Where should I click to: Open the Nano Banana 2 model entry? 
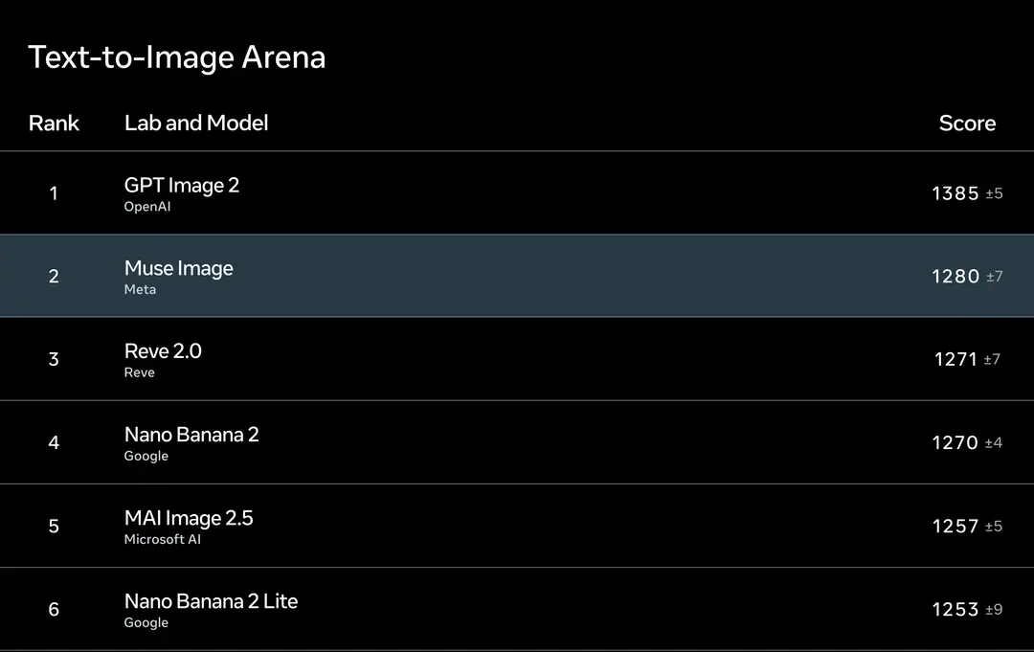click(x=191, y=435)
